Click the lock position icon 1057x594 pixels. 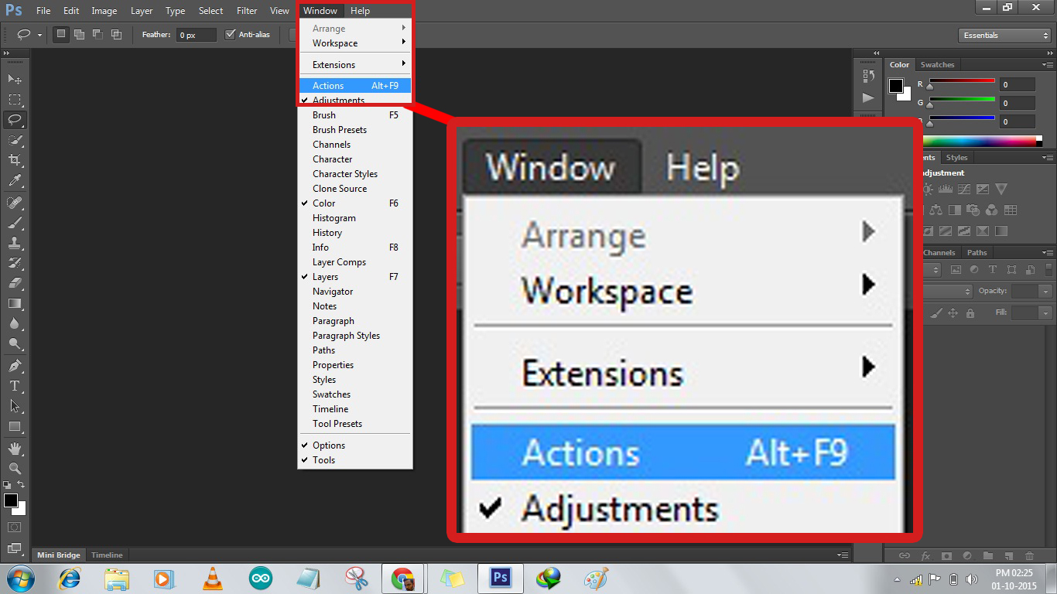(x=953, y=313)
